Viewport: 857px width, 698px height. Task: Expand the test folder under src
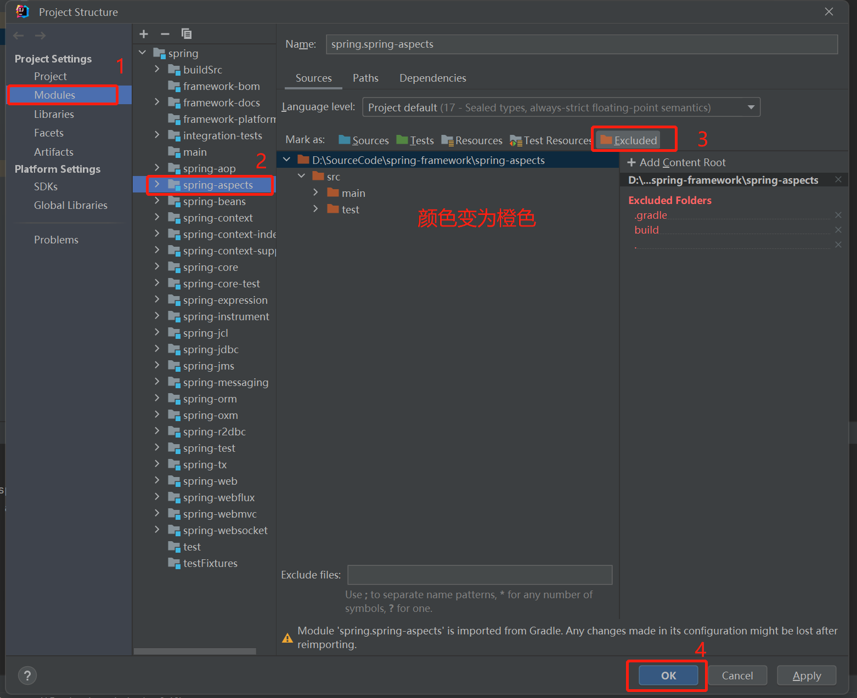click(x=315, y=209)
